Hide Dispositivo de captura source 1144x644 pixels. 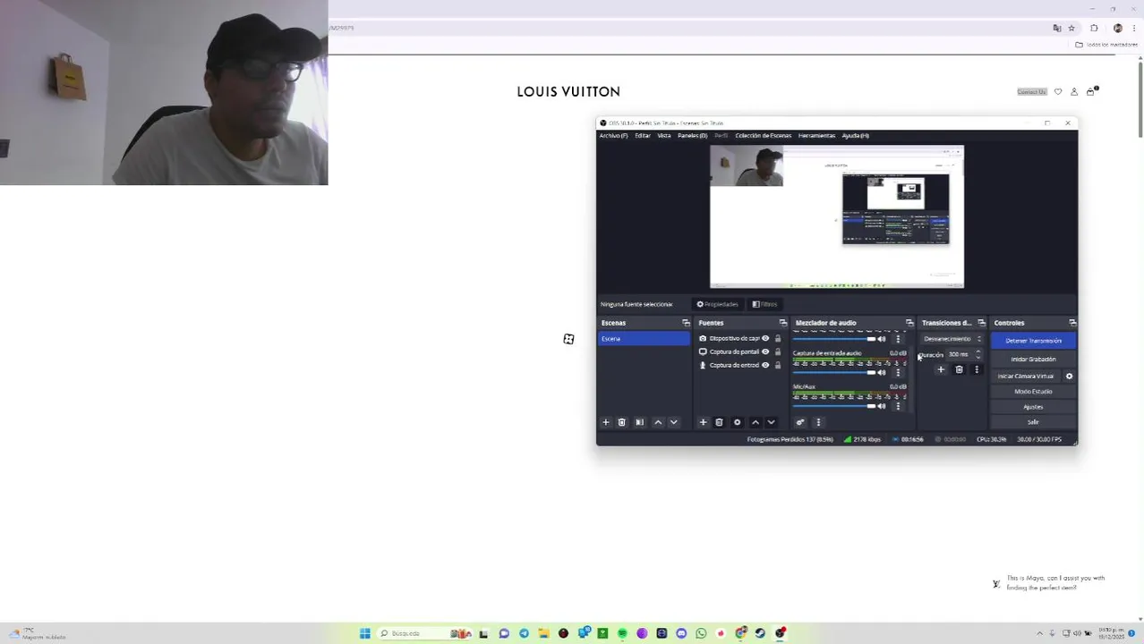pyautogui.click(x=765, y=339)
